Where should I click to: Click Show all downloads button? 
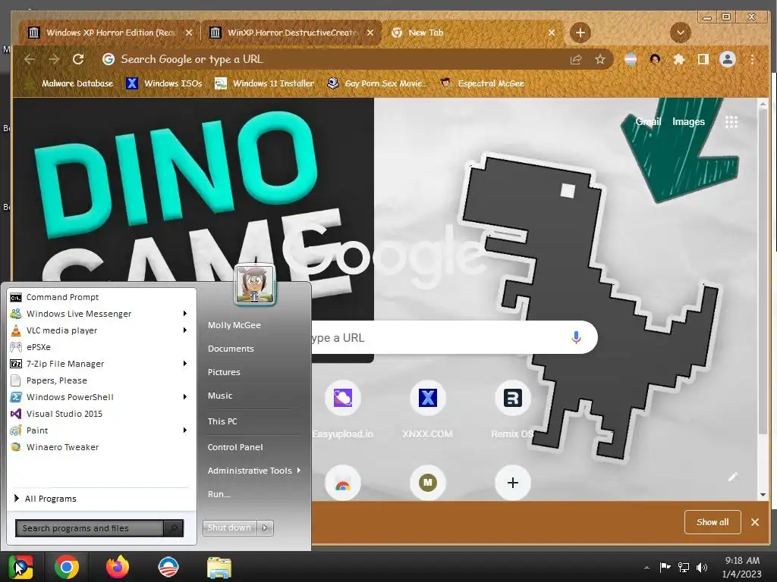pos(713,522)
